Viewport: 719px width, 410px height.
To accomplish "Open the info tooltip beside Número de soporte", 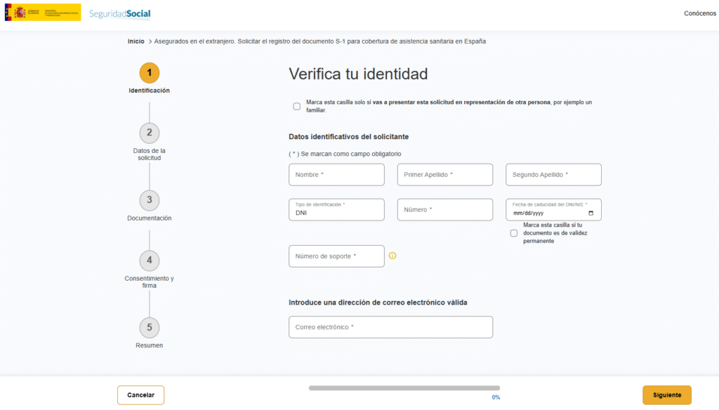I will 392,256.
